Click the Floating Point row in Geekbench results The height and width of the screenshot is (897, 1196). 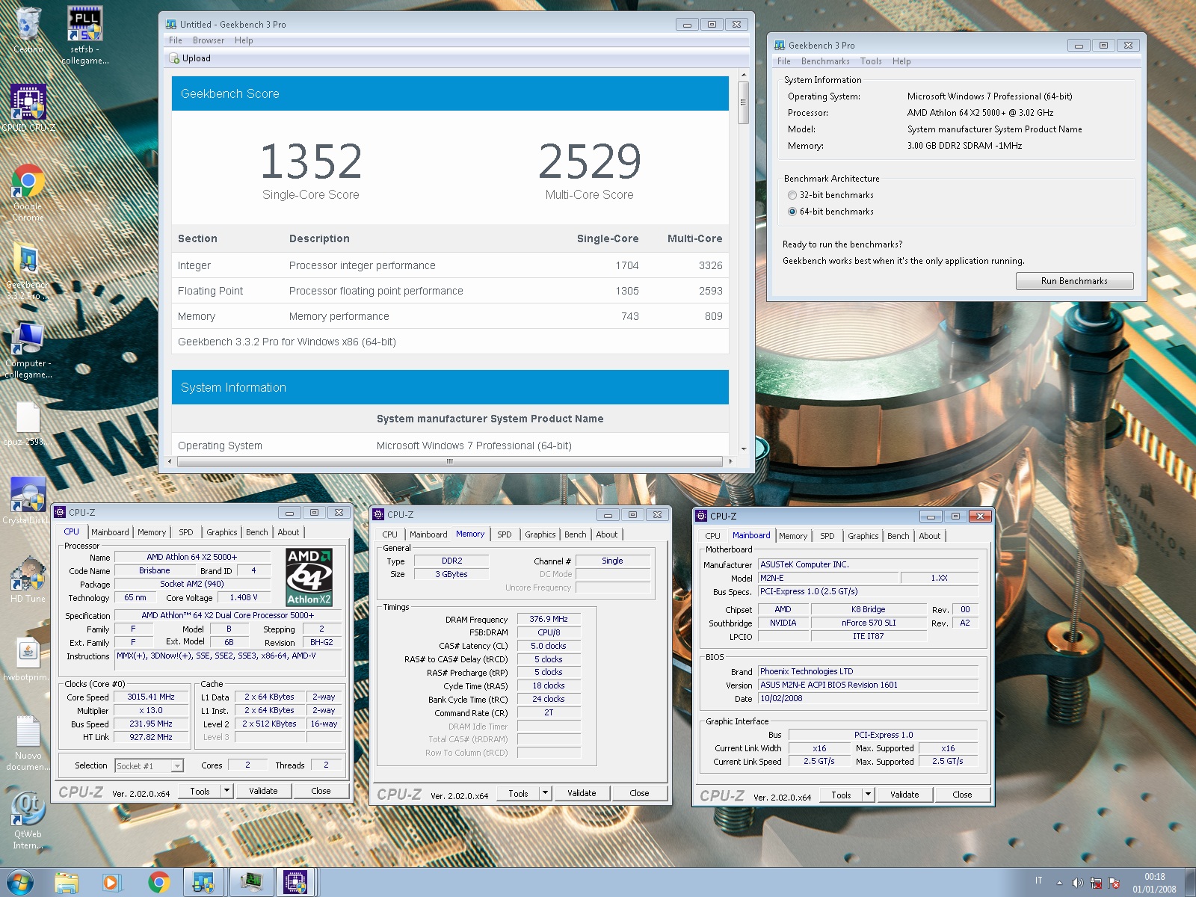[450, 291]
